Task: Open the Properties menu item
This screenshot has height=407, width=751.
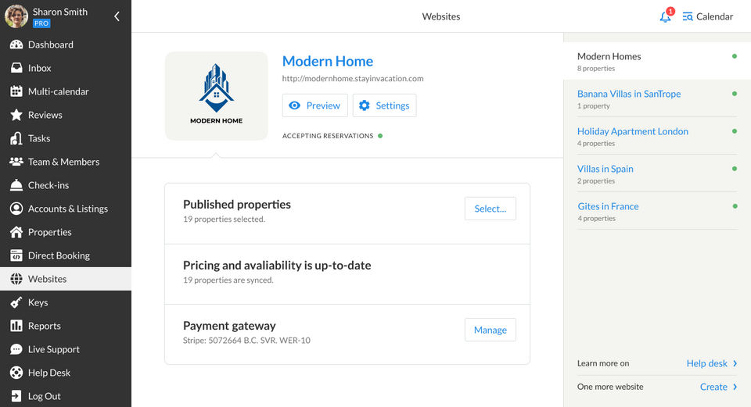Action: coord(49,232)
